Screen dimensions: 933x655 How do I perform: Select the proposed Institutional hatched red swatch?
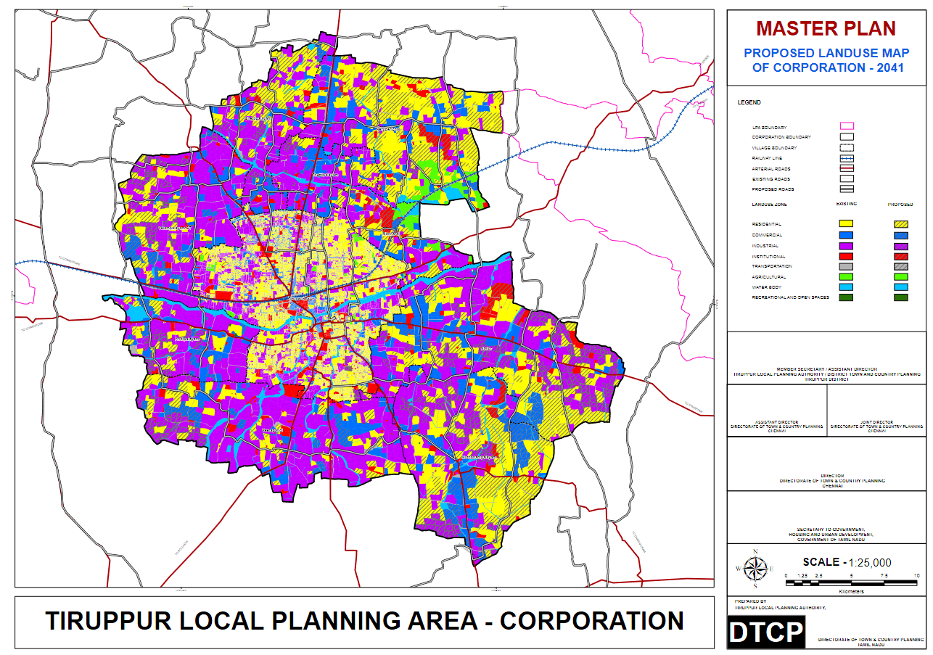(900, 256)
